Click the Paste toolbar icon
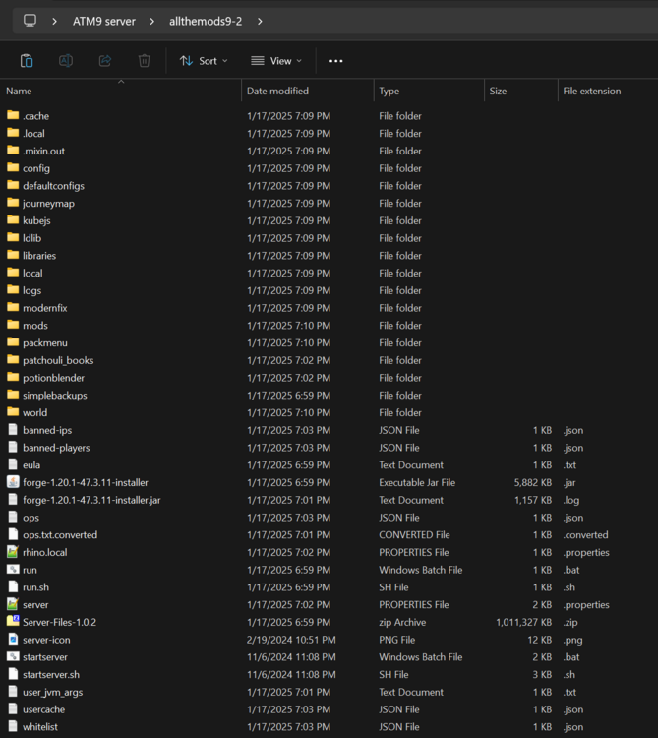Screen dimensions: 658x738 coord(27,61)
